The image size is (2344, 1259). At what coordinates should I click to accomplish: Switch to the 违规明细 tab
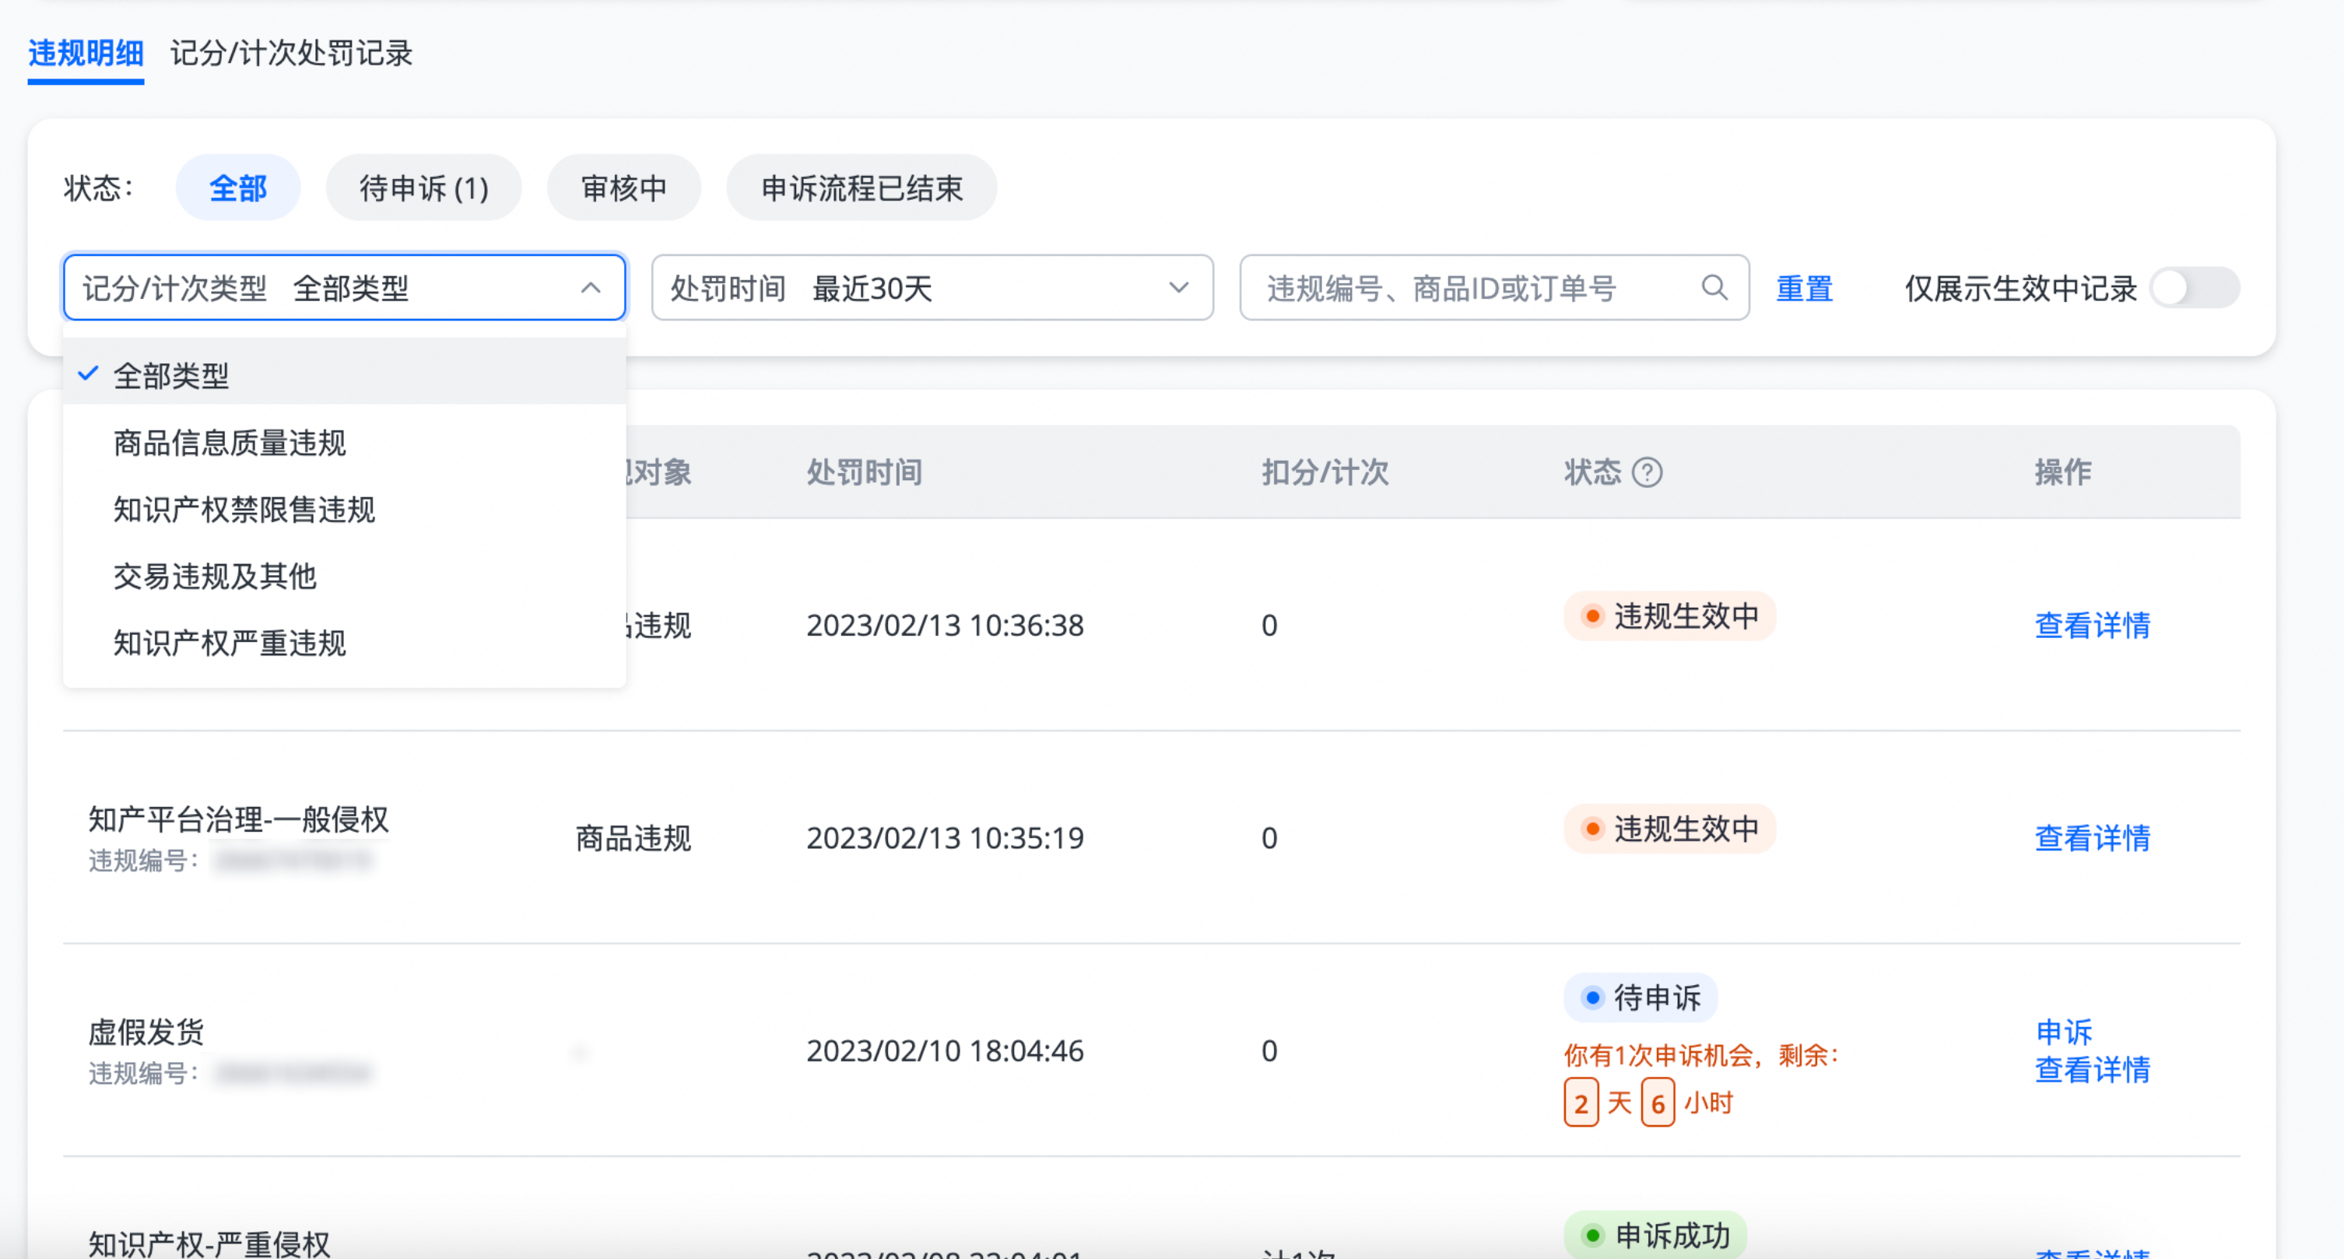[86, 53]
